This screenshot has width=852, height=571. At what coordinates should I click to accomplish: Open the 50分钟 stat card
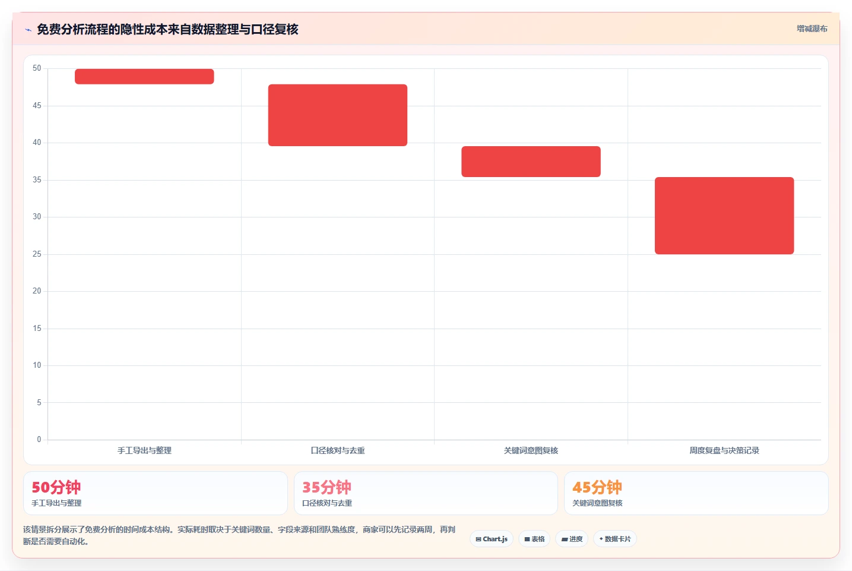pos(156,493)
